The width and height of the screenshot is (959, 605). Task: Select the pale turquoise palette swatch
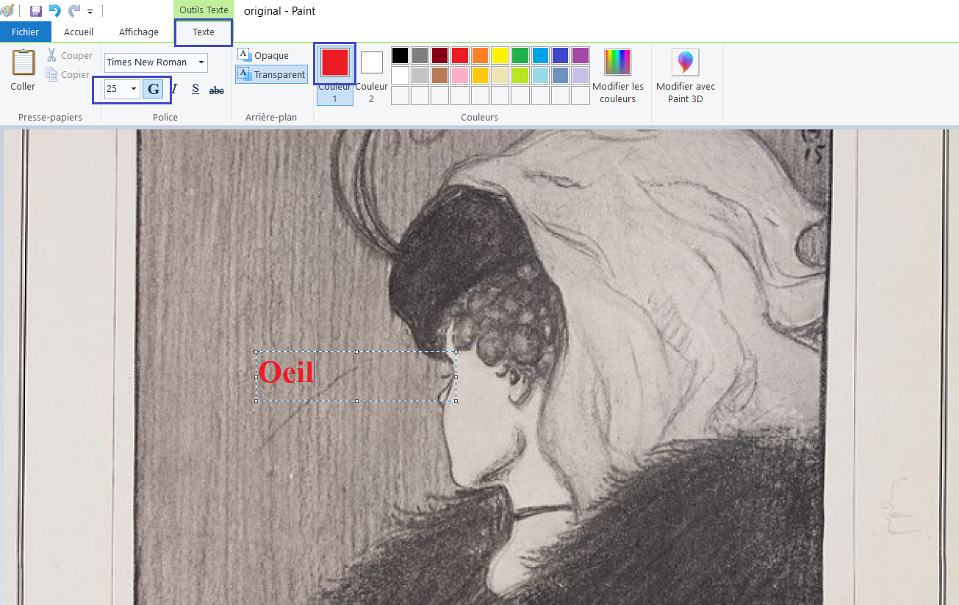(x=540, y=75)
